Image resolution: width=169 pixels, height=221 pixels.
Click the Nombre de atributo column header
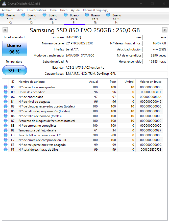coord(49,82)
